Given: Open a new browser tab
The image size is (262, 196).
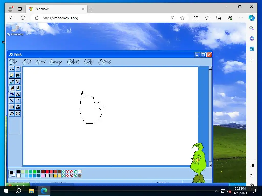Looking at the screenshot, I should [92, 9].
